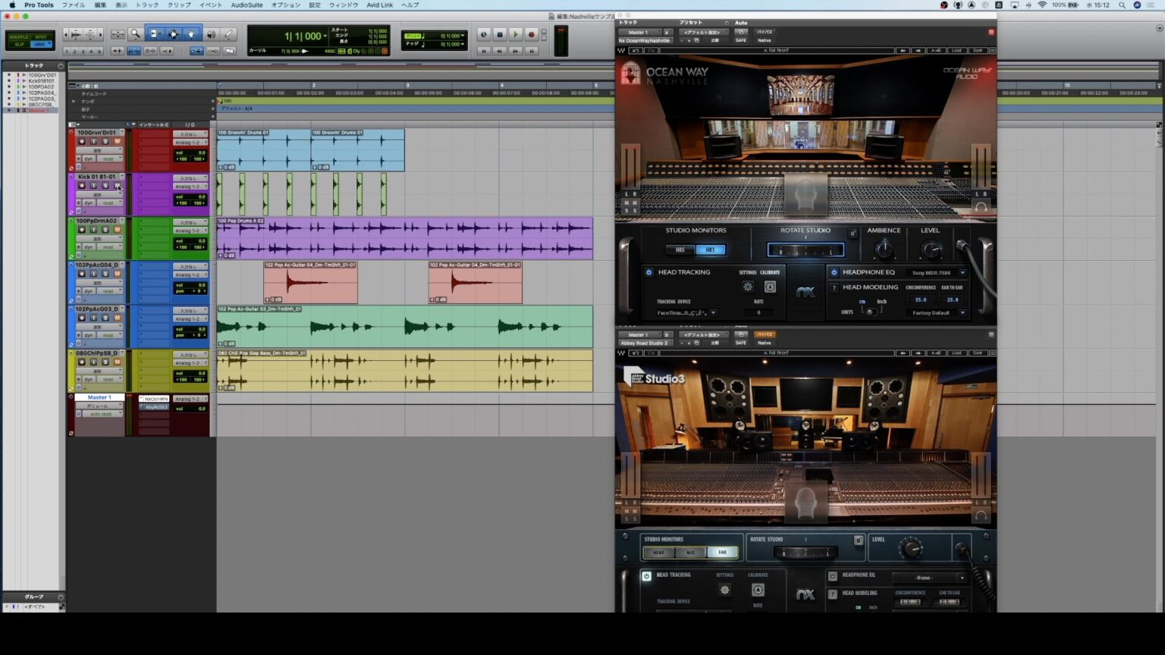Enable SHUFFLE edit mode
The height and width of the screenshot is (655, 1165).
(20, 36)
